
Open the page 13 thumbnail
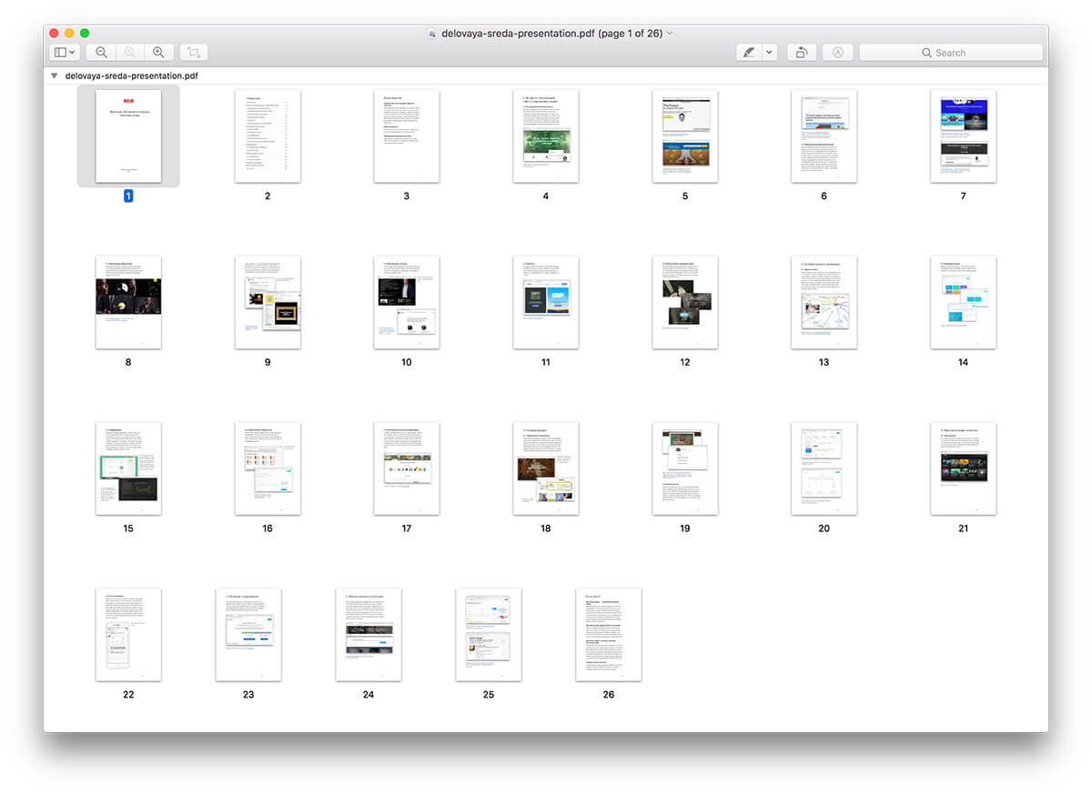pyautogui.click(x=824, y=302)
